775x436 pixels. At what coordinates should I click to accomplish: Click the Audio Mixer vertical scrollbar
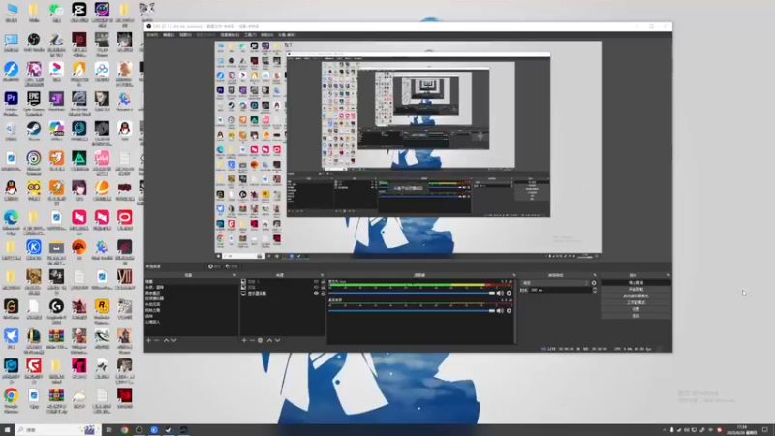coord(515,310)
